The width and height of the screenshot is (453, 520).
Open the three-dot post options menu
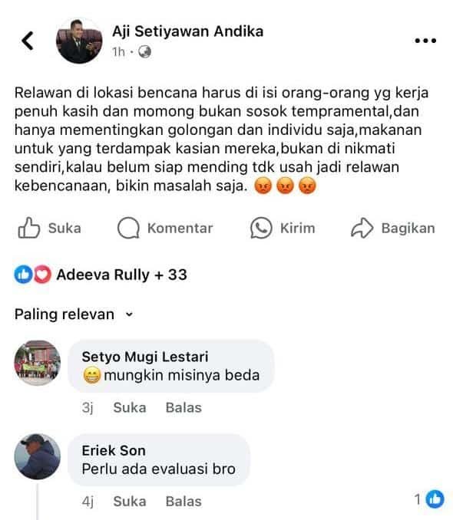[425, 41]
